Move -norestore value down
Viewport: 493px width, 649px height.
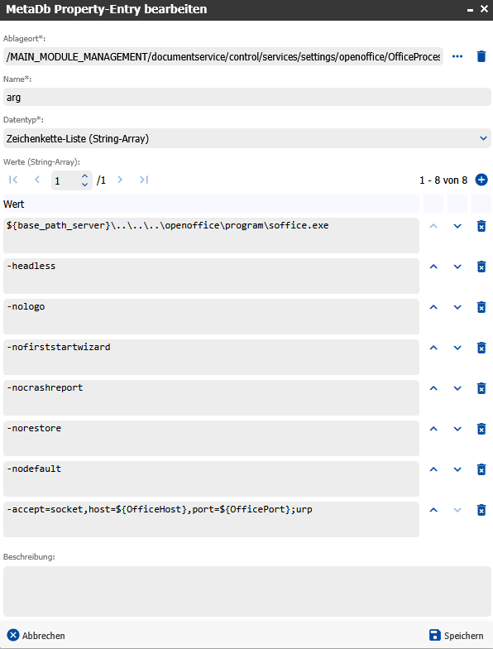point(457,429)
